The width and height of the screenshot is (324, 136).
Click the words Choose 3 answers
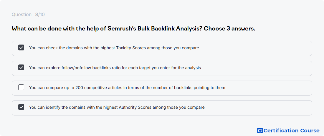click(x=229, y=29)
